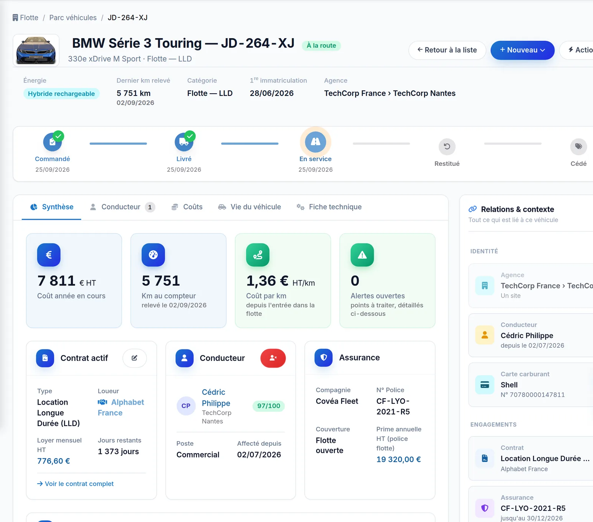Image resolution: width=593 pixels, height=522 pixels.
Task: Click the 28/06/2026 first registration date
Action: (272, 93)
